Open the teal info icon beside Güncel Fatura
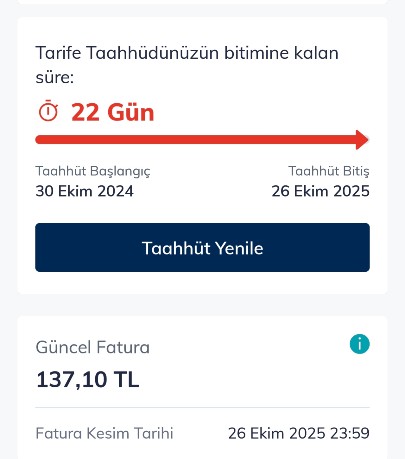 coord(359,344)
